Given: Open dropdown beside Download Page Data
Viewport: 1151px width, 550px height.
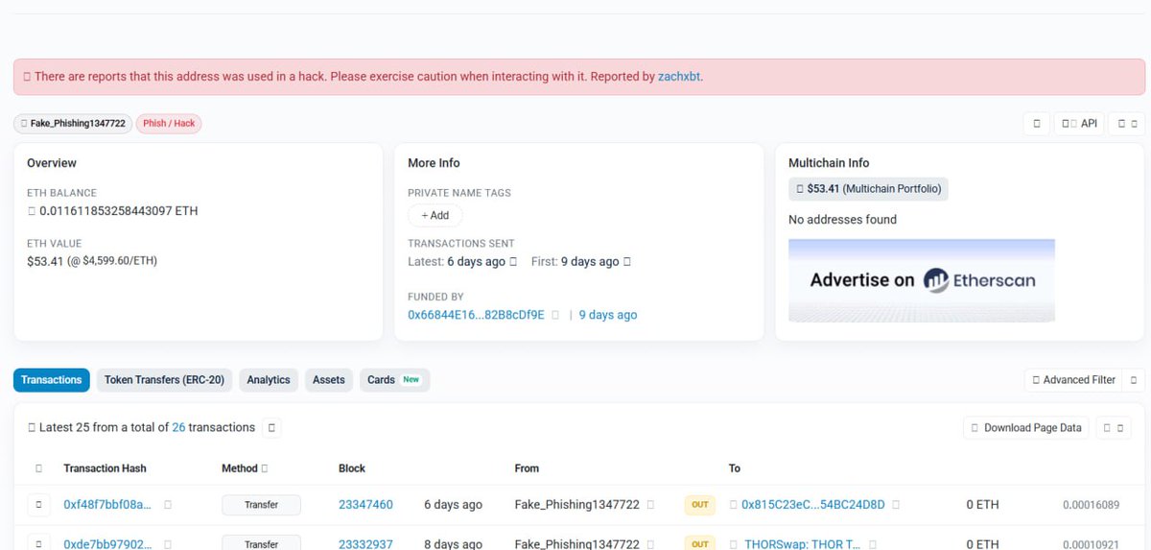Looking at the screenshot, I should click(1114, 428).
